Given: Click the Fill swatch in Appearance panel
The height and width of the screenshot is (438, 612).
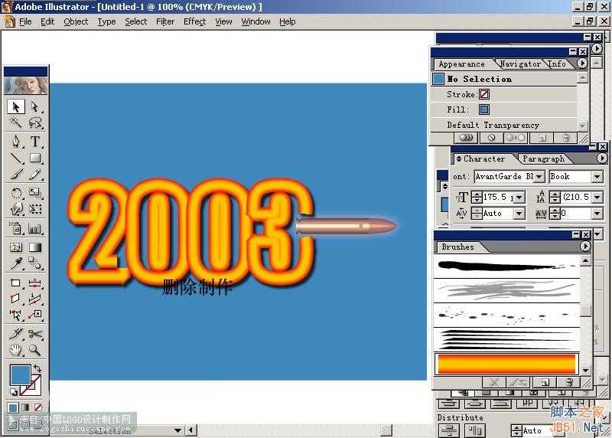Looking at the screenshot, I should [484, 109].
